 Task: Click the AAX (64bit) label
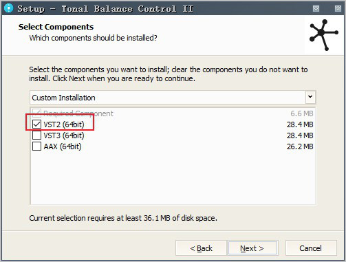coord(63,146)
